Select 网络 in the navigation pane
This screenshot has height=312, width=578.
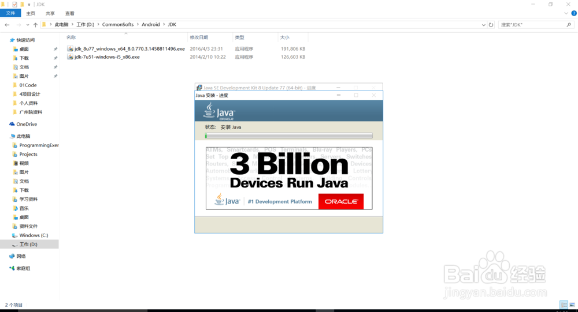[x=21, y=257]
